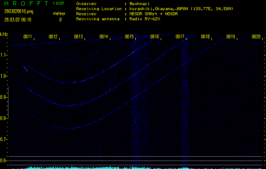The image size is (266, 169).
Task: Click the 0.6 frequency axis label
Action: click(4, 161)
